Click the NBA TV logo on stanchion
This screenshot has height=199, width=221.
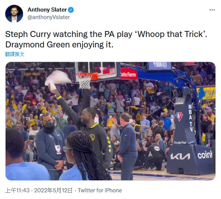pos(190,118)
